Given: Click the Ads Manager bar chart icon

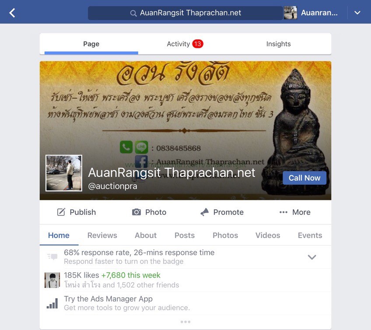Looking at the screenshot, I should tap(52, 303).
